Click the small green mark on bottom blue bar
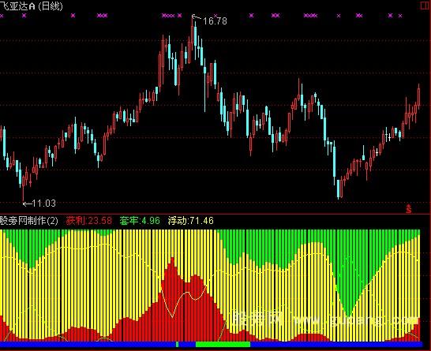The image size is (431, 351). (177, 344)
